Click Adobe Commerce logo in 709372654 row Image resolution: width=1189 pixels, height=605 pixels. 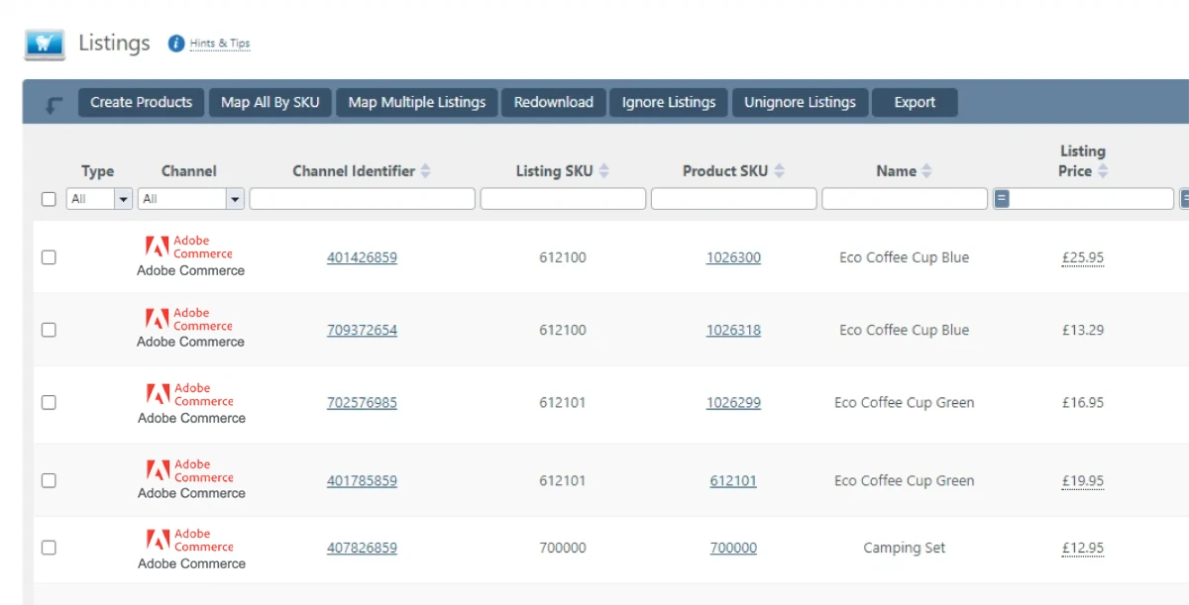point(188,319)
